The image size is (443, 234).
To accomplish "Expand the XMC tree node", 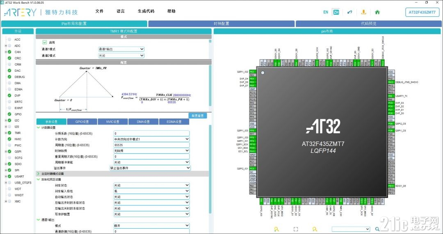I will click(6, 201).
